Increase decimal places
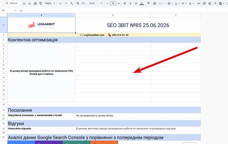The image size is (228, 144). click(x=77, y=3)
